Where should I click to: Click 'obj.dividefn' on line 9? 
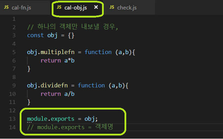[x=47, y=86]
